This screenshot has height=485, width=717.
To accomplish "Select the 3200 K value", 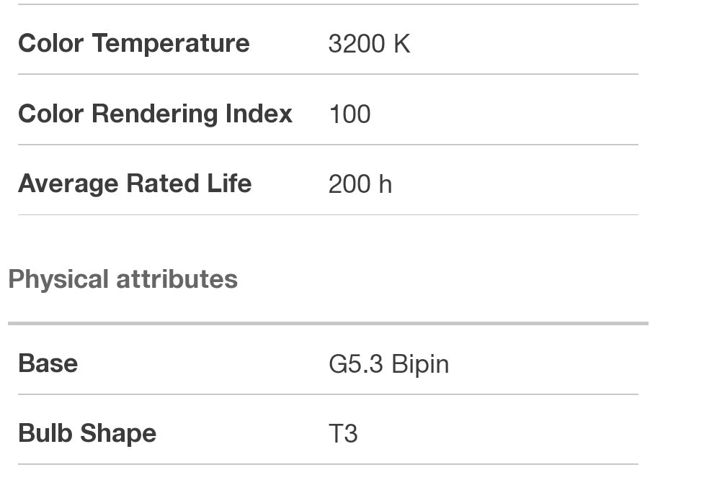I will coord(368,44).
